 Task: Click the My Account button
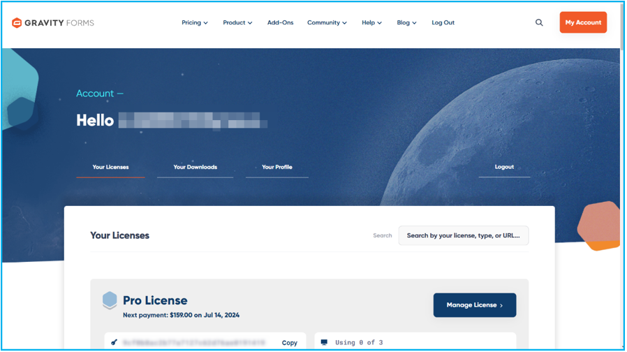pyautogui.click(x=583, y=22)
